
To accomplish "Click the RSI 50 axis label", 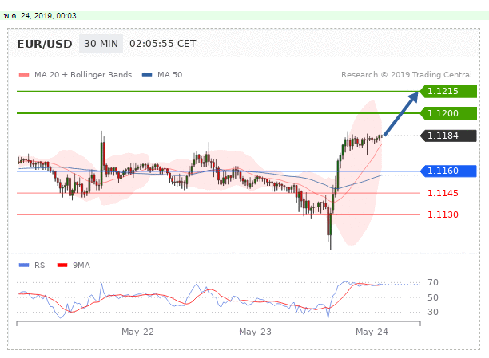I will [433, 297].
